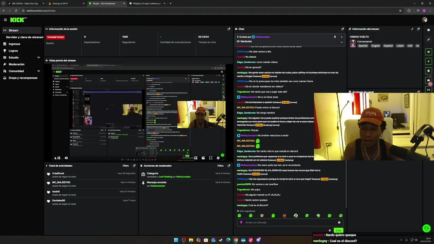Image resolution: width=434 pixels, height=244 pixels.
Task: Open Steam from taskbar
Action: click(x=221, y=240)
